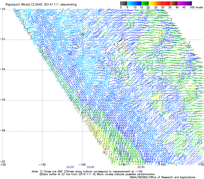Click the '10' label under the color bar

pyautogui.click(x=135, y=7)
